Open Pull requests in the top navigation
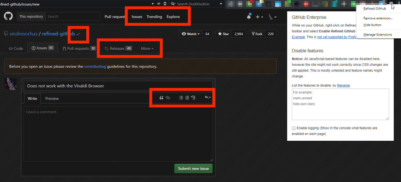The width and height of the screenshot is (401, 182). click(x=115, y=17)
